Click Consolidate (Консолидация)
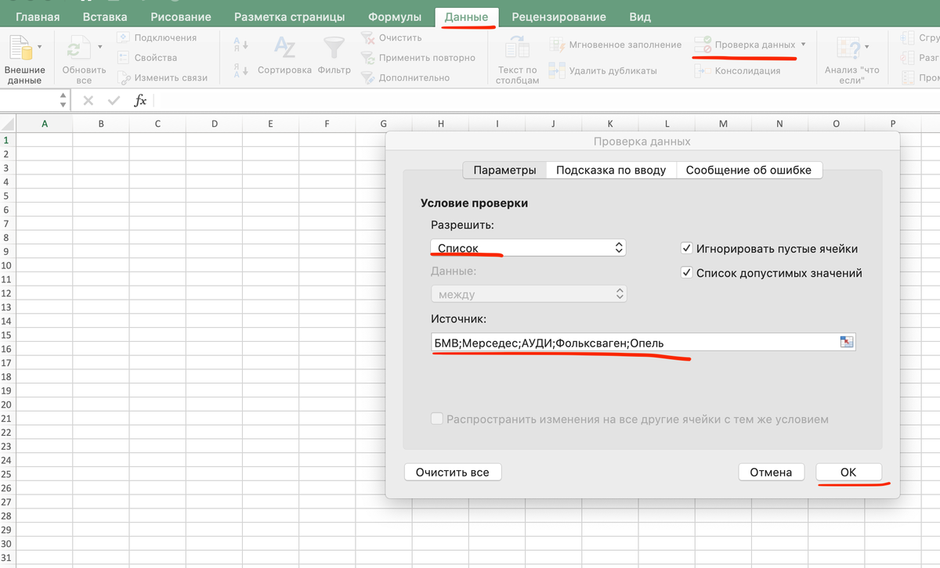The width and height of the screenshot is (940, 568). click(737, 70)
